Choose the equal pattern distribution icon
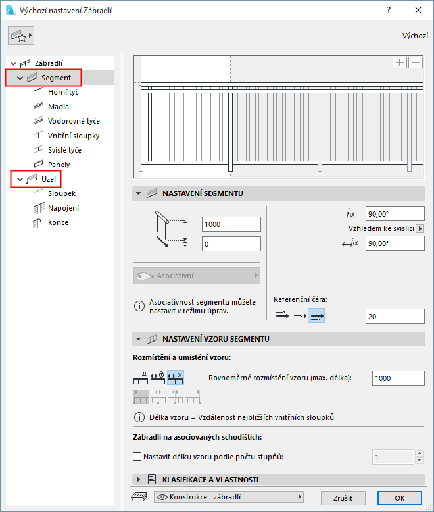This screenshot has width=434, height=512. (175, 378)
